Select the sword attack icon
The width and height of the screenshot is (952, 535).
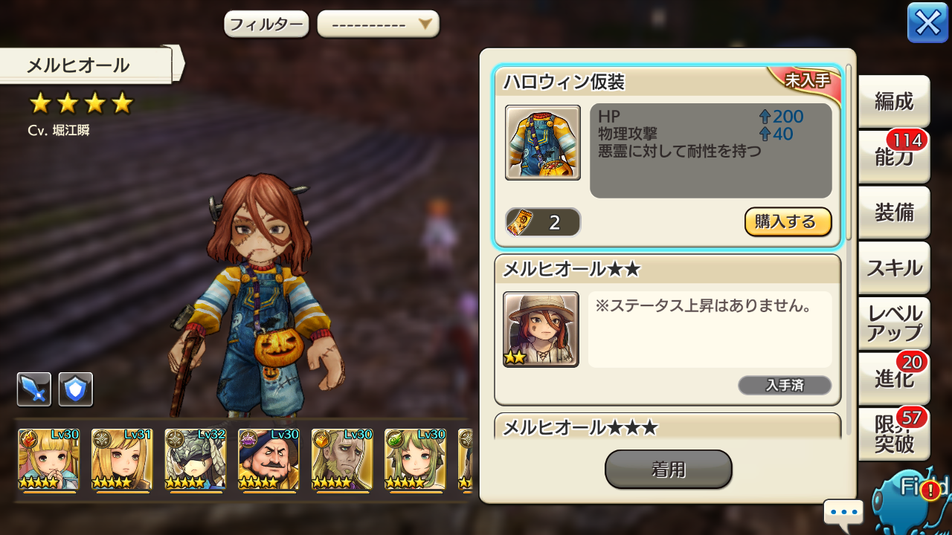click(34, 389)
